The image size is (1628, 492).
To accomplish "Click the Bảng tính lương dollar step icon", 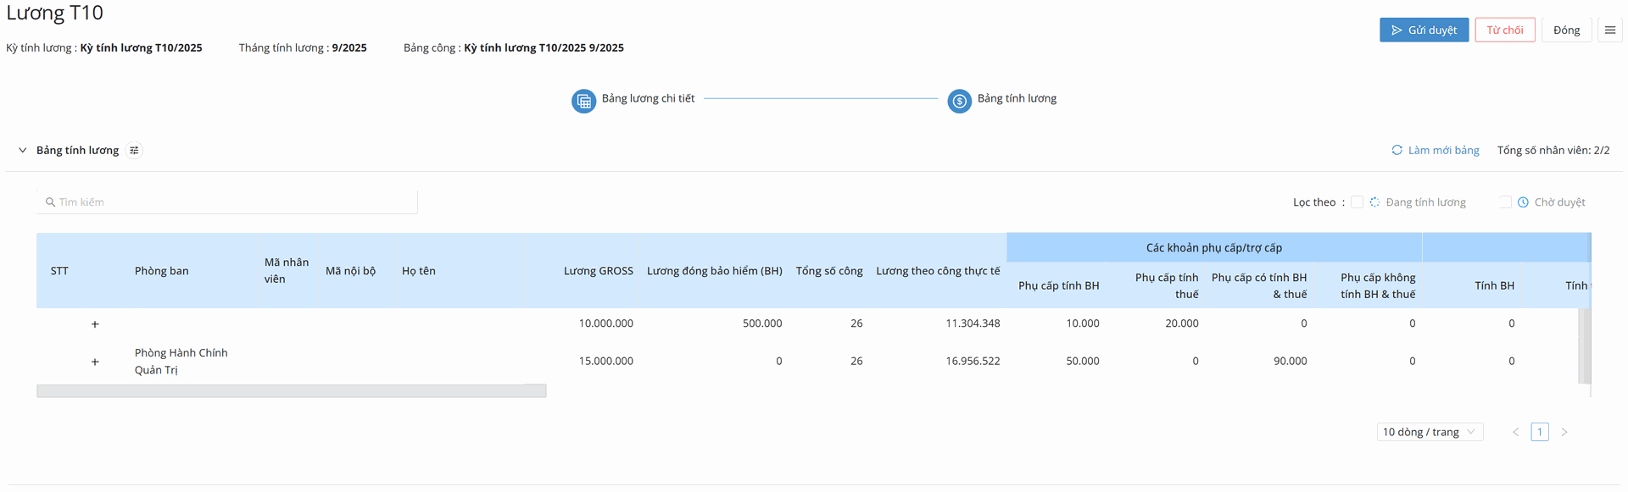I will (959, 101).
